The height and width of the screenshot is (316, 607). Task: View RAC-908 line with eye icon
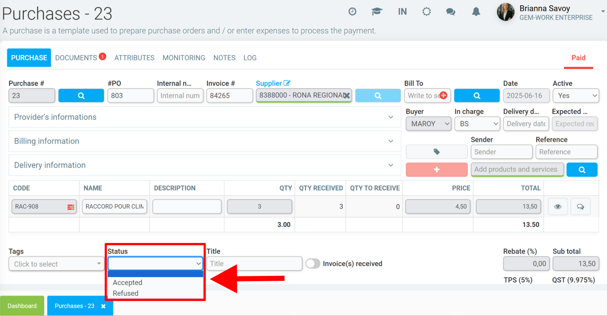pyautogui.click(x=558, y=207)
